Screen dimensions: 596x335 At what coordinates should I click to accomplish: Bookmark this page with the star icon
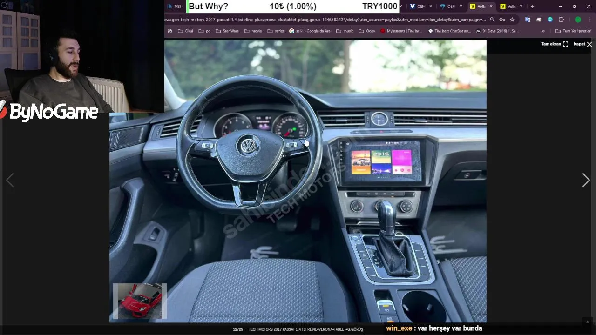512,20
